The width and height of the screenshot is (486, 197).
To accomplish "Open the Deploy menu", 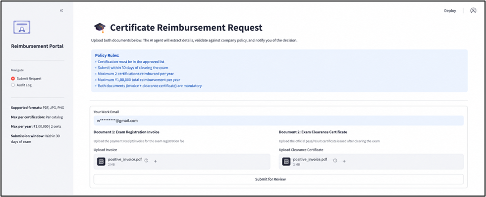I will point(450,10).
